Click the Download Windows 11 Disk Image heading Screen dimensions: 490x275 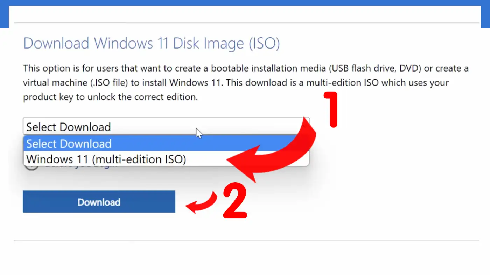[152, 43]
